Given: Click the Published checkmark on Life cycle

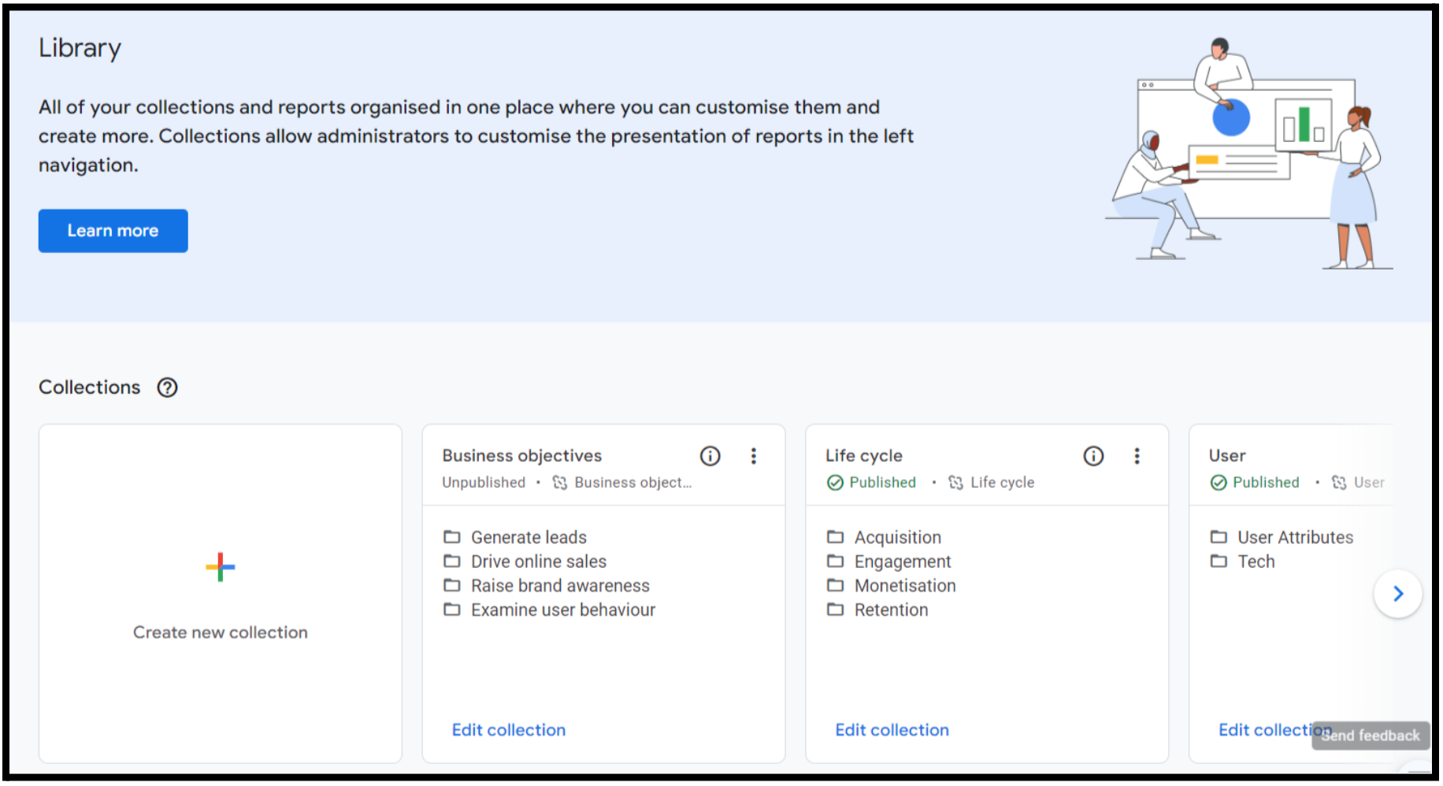Looking at the screenshot, I should coord(835,483).
